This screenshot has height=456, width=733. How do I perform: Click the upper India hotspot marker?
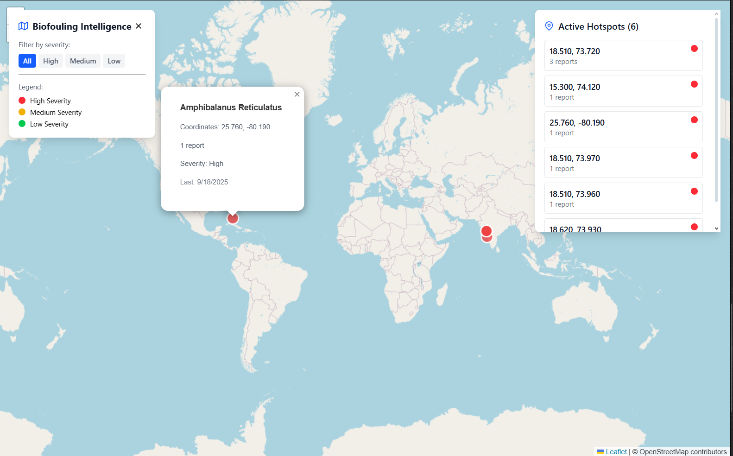coord(486,231)
